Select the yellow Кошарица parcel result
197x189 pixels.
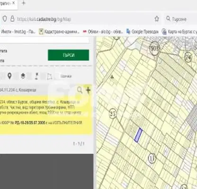pos(46,115)
